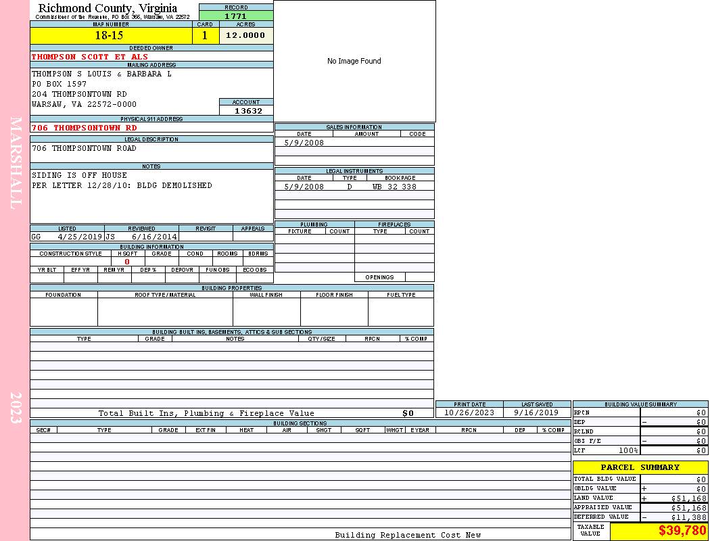Viewport: 710px width, 541px height.
Task: Click the yellow PARCEL SUMMARY header
Action: point(640,467)
